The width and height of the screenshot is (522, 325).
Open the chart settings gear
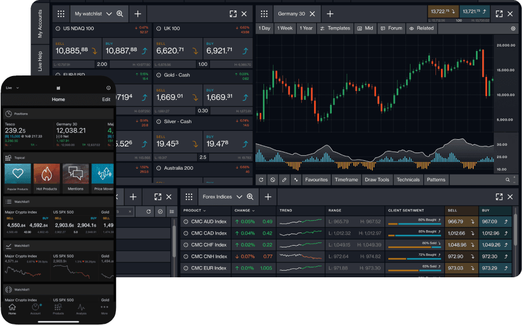(512, 28)
